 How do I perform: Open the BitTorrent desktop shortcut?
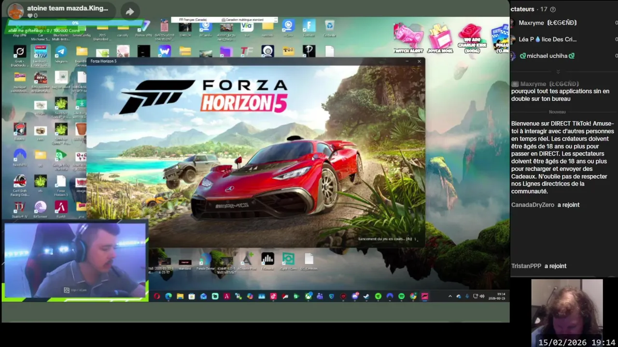41,210
